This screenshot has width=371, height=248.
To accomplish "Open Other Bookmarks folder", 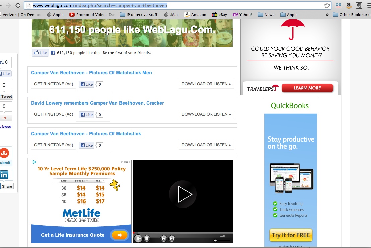I will coord(352,15).
